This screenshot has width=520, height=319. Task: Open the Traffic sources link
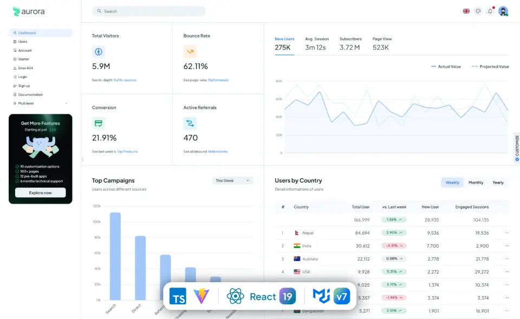coord(125,80)
